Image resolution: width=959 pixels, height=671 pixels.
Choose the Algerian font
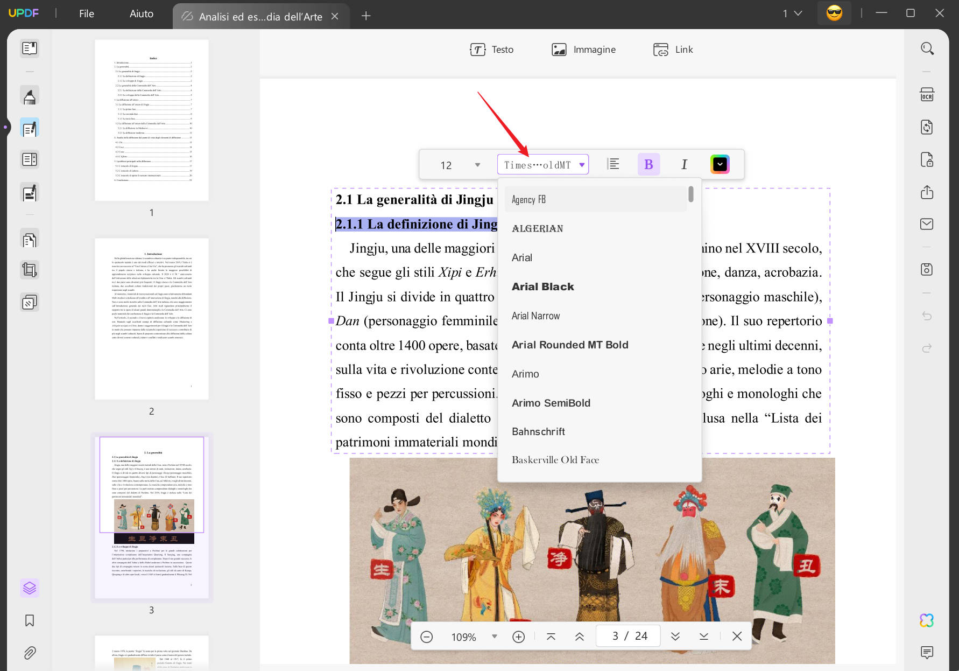point(595,228)
